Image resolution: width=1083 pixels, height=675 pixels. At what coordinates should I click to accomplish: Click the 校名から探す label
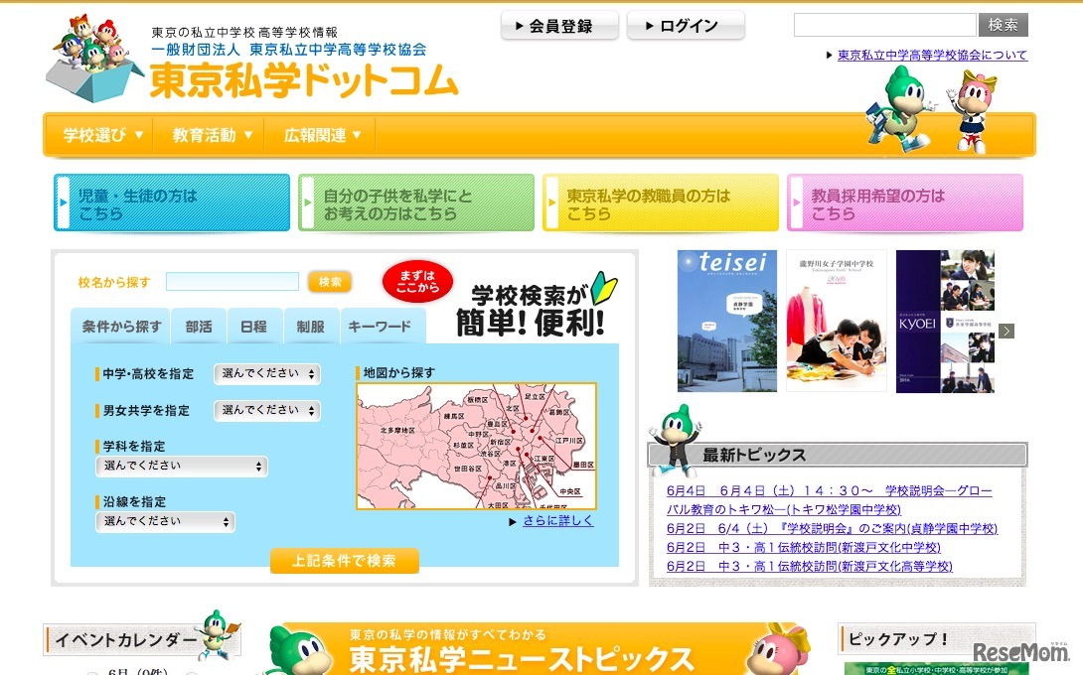114,282
